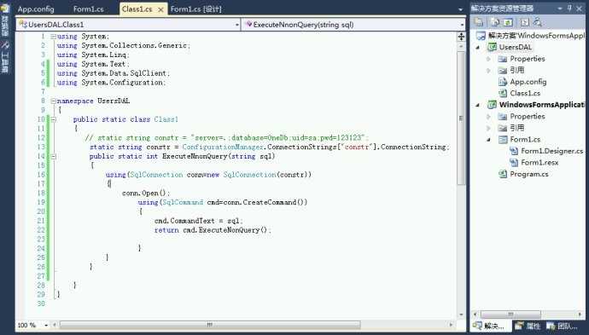Click the Refresh icon in Solution Explorer toolbar
The height and width of the screenshot is (335, 589).
pos(508,22)
